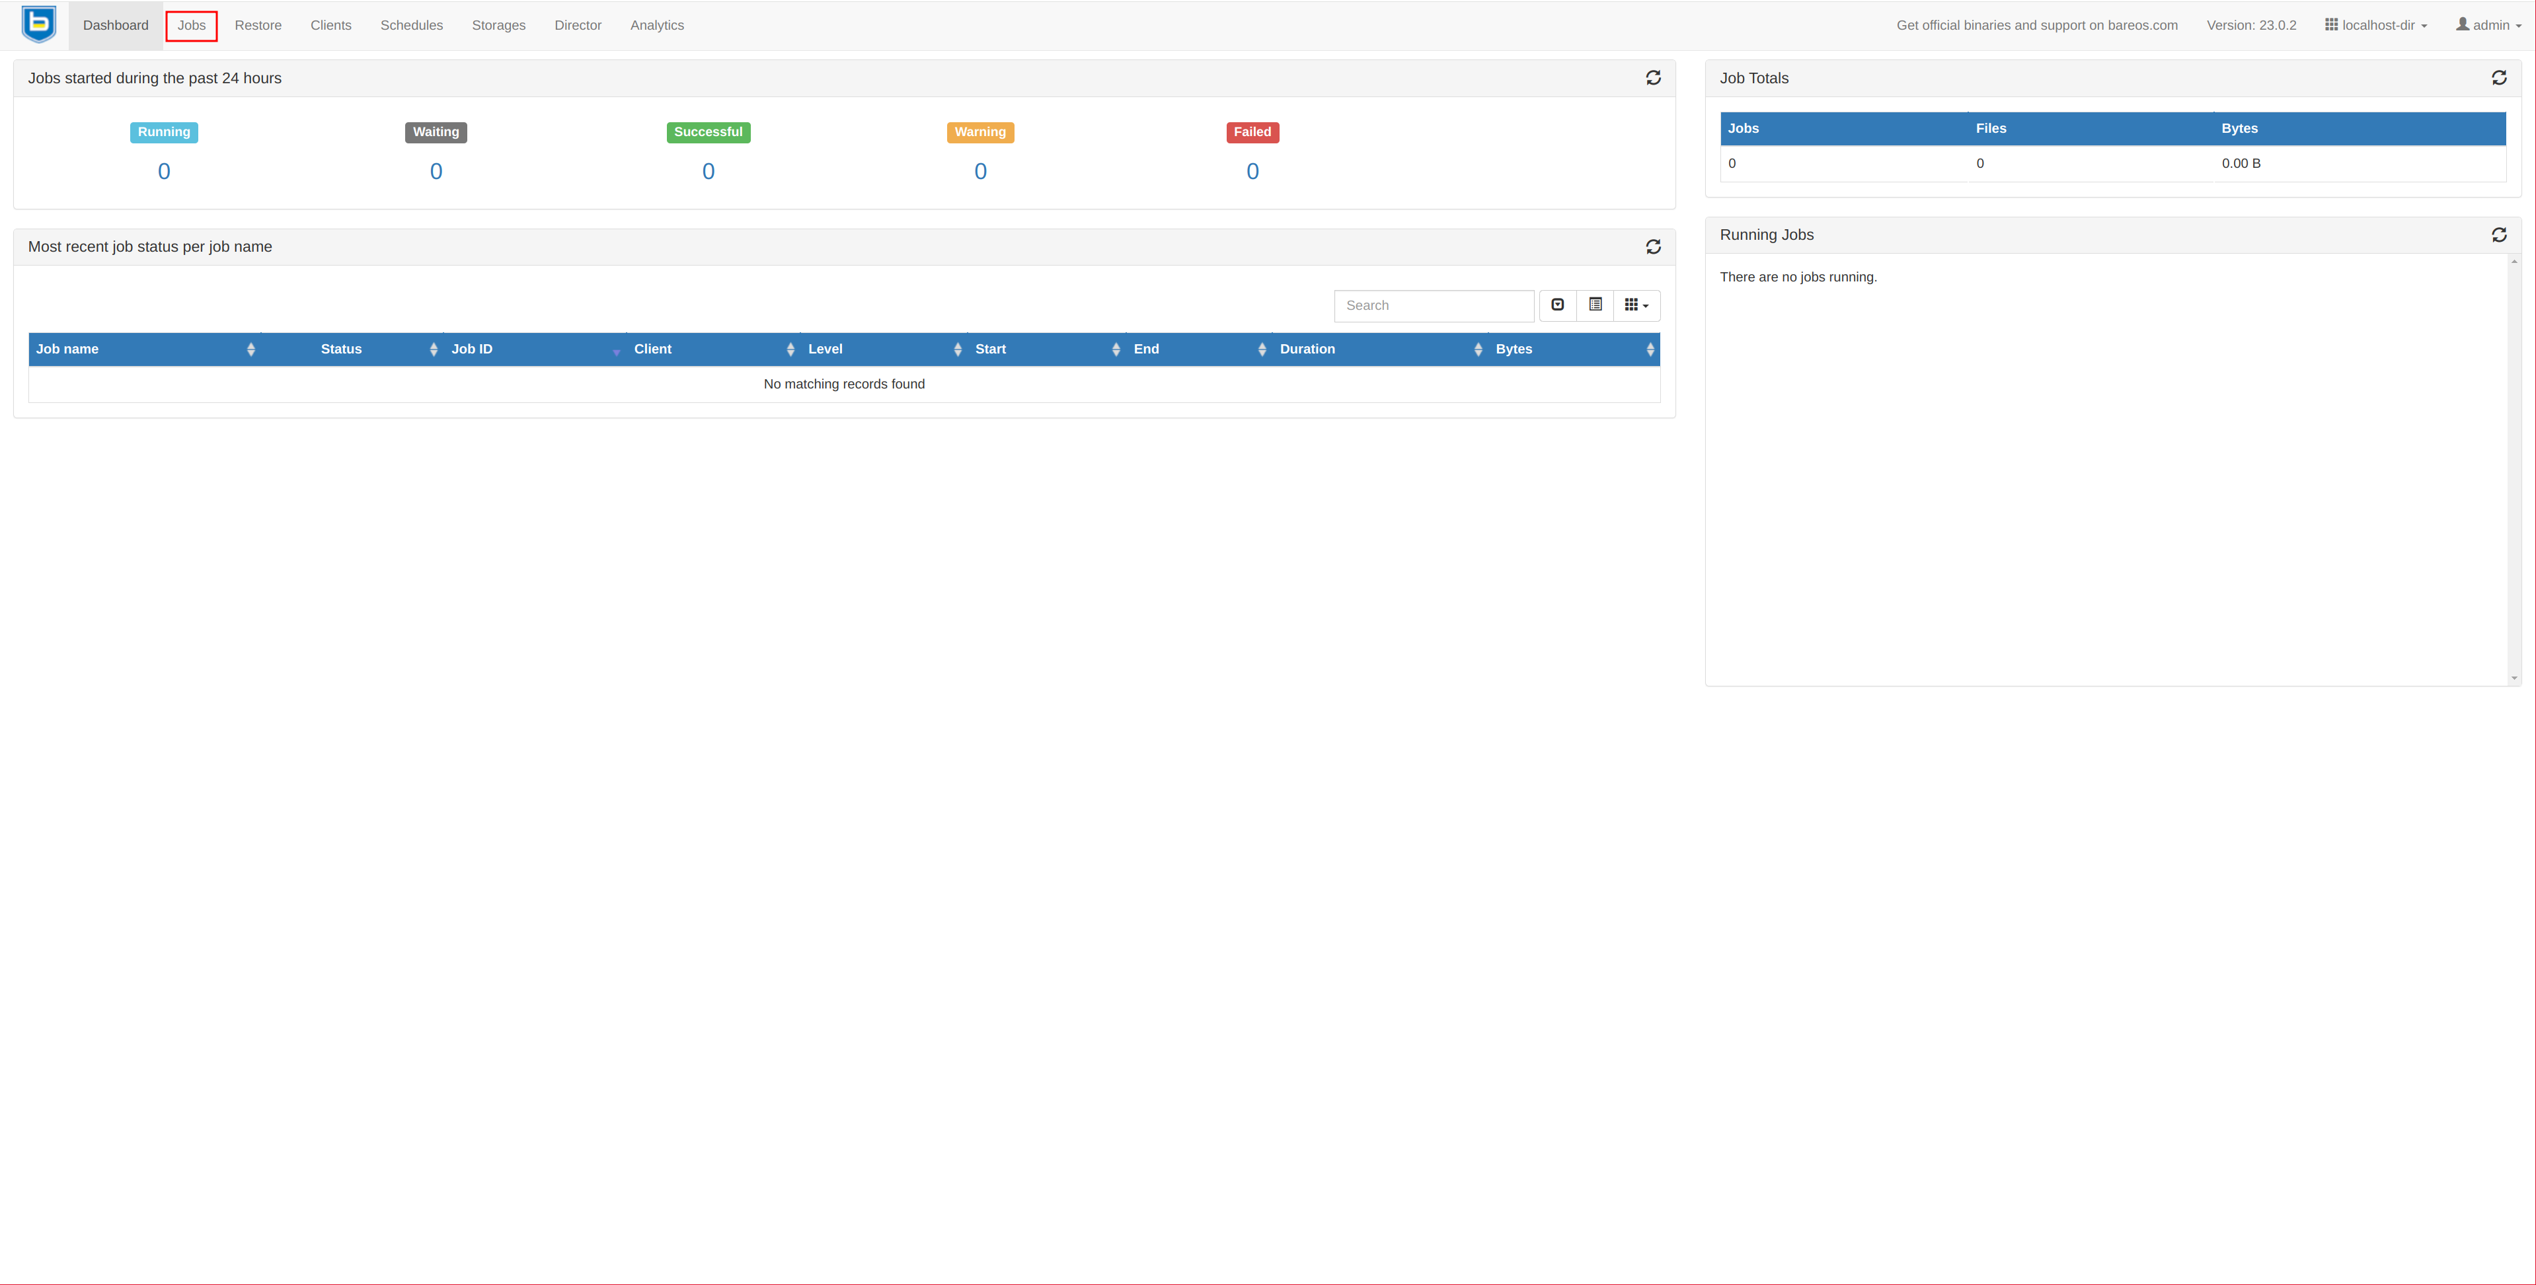Viewport: 2536px width, 1285px height.
Task: Click the Job name column sort arrows
Action: point(251,349)
